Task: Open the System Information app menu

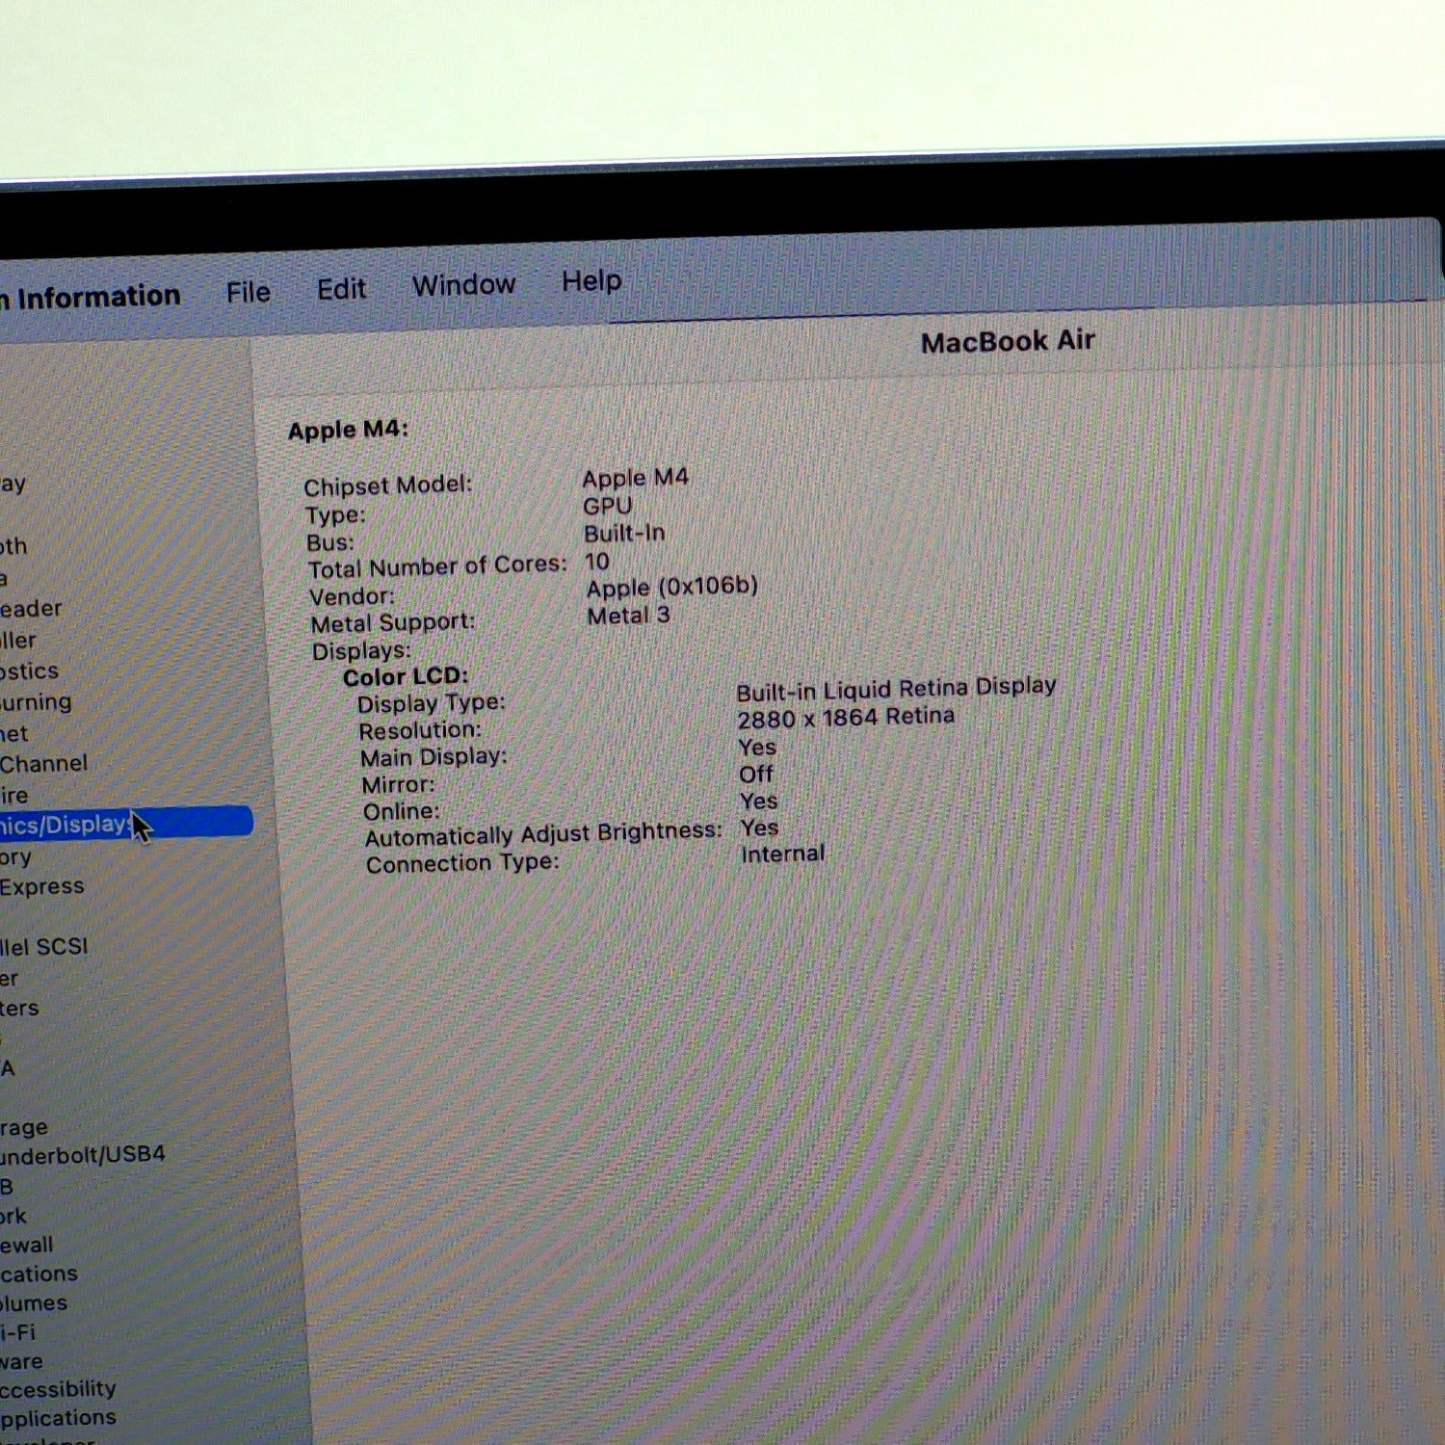Action: [91, 297]
